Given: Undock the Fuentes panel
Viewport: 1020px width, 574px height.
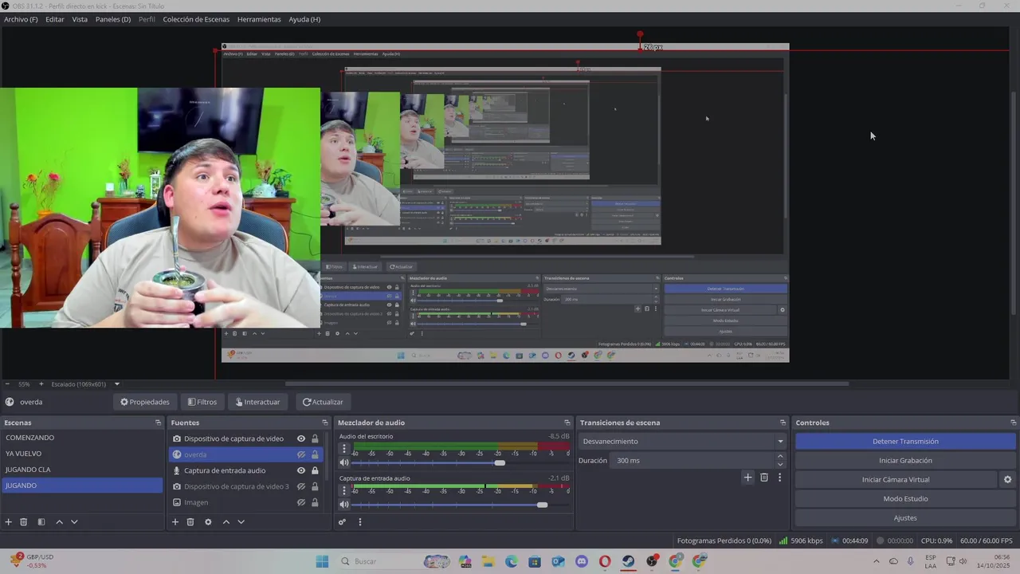Looking at the screenshot, I should point(324,423).
